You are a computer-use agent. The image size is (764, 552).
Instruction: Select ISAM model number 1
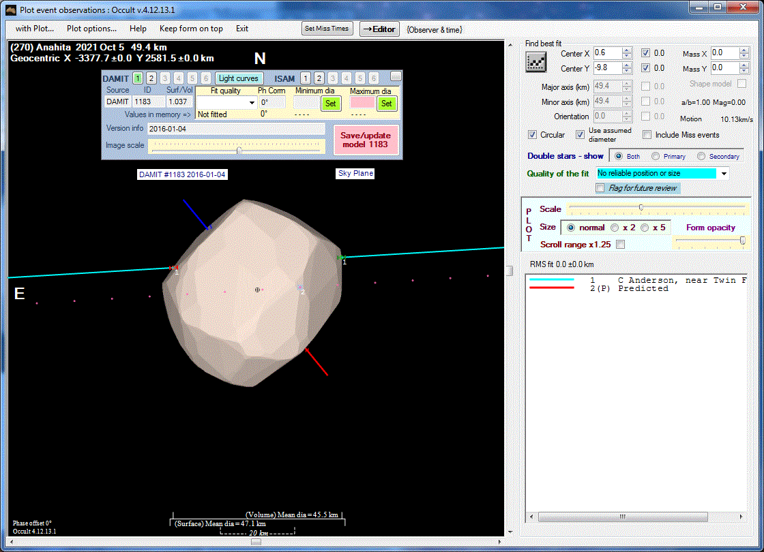point(306,78)
